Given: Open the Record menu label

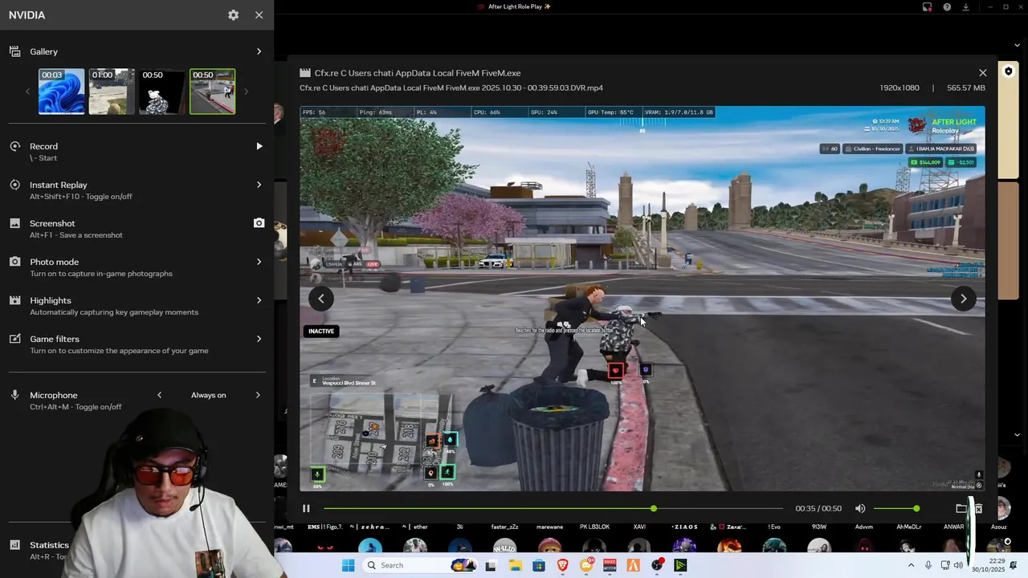Looking at the screenshot, I should 43,146.
